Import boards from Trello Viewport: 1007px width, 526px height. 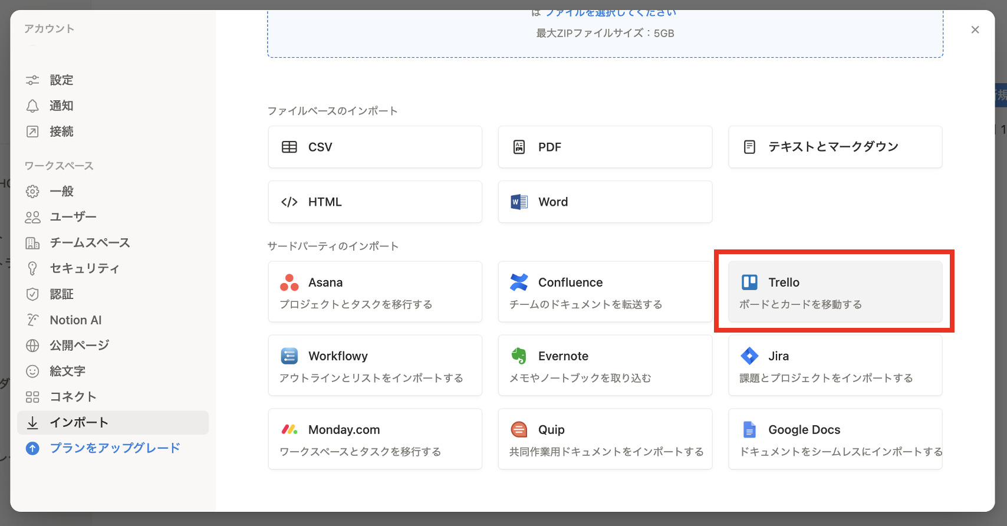pos(835,292)
